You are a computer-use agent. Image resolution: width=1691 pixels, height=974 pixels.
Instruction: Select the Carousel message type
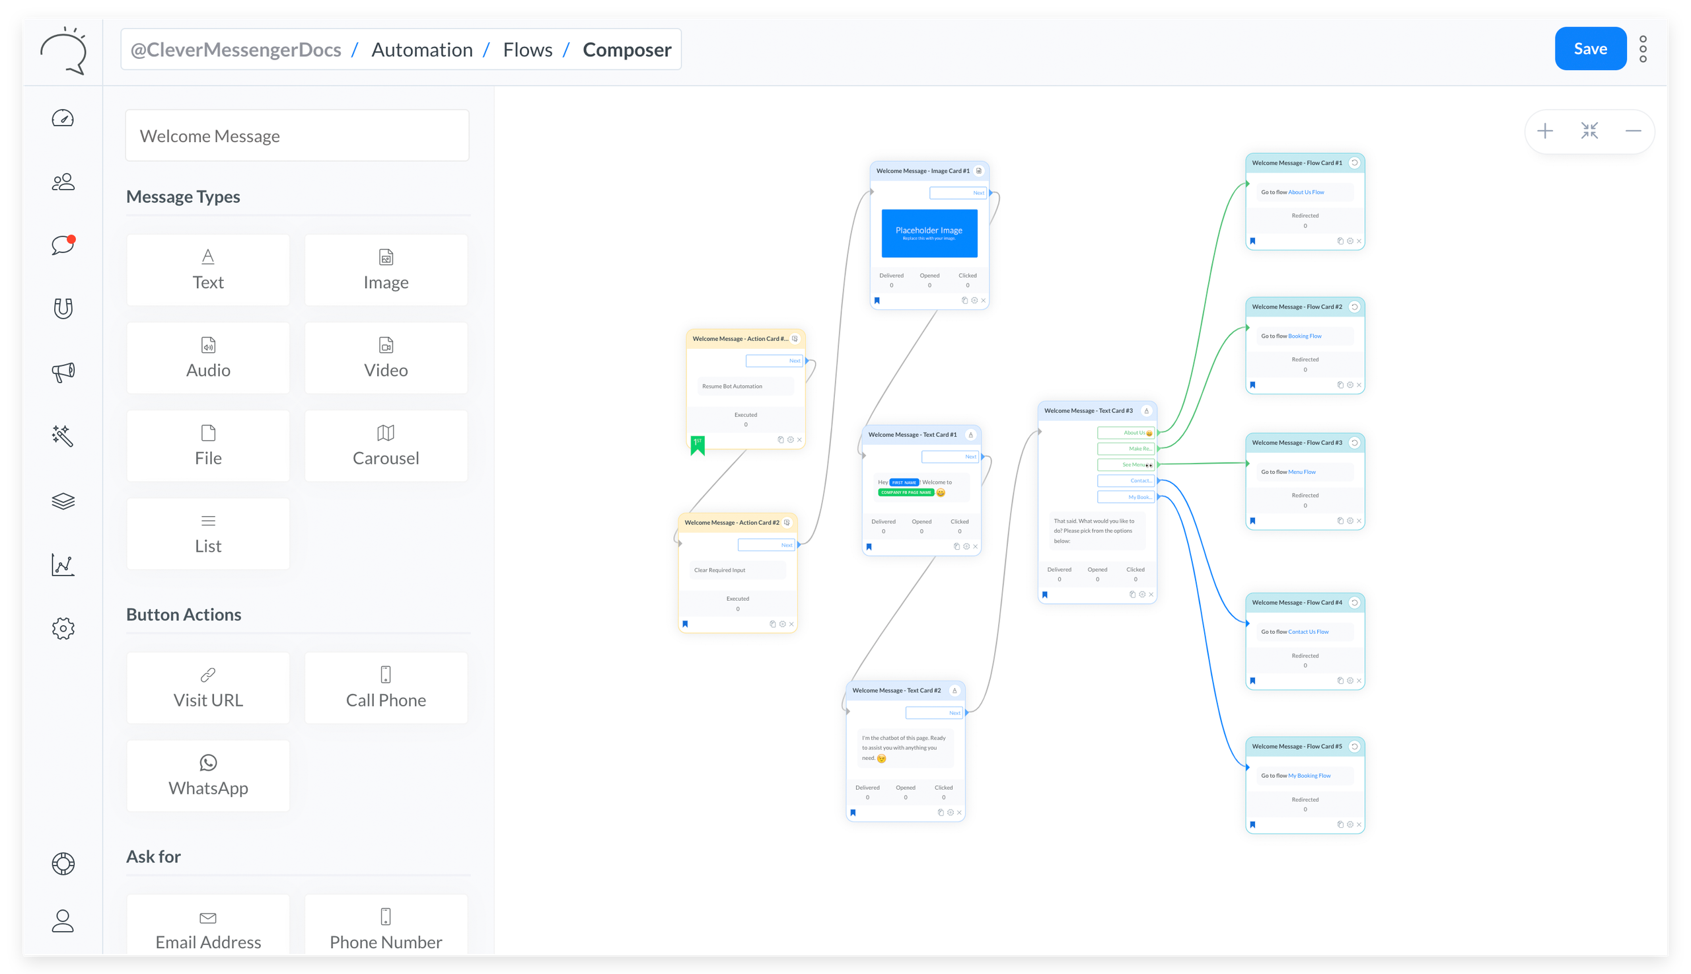tap(386, 445)
